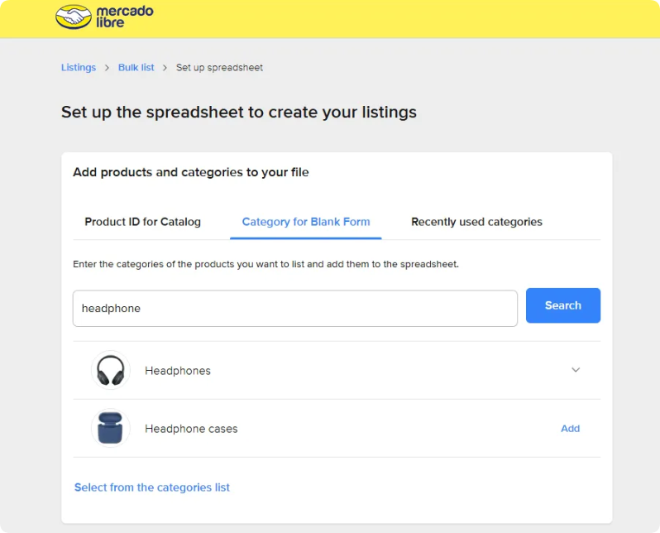Switch to Recently used categories tab
Screen dimensions: 660x533
476,222
